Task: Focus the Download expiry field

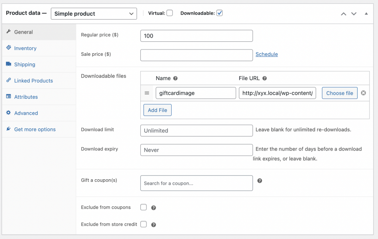Action: [x=196, y=150]
